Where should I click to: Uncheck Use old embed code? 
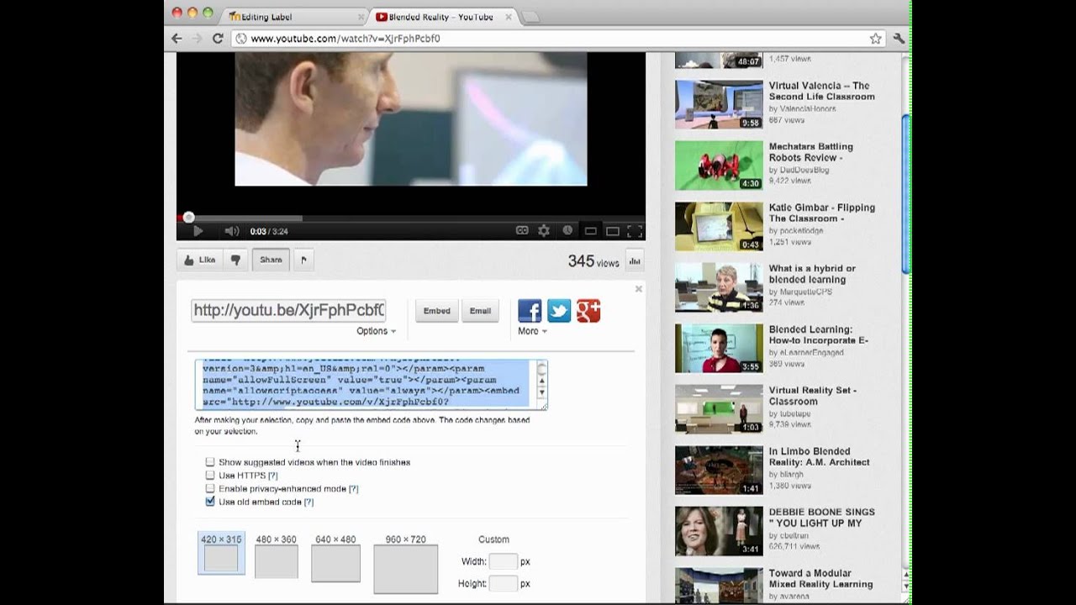pyautogui.click(x=210, y=502)
